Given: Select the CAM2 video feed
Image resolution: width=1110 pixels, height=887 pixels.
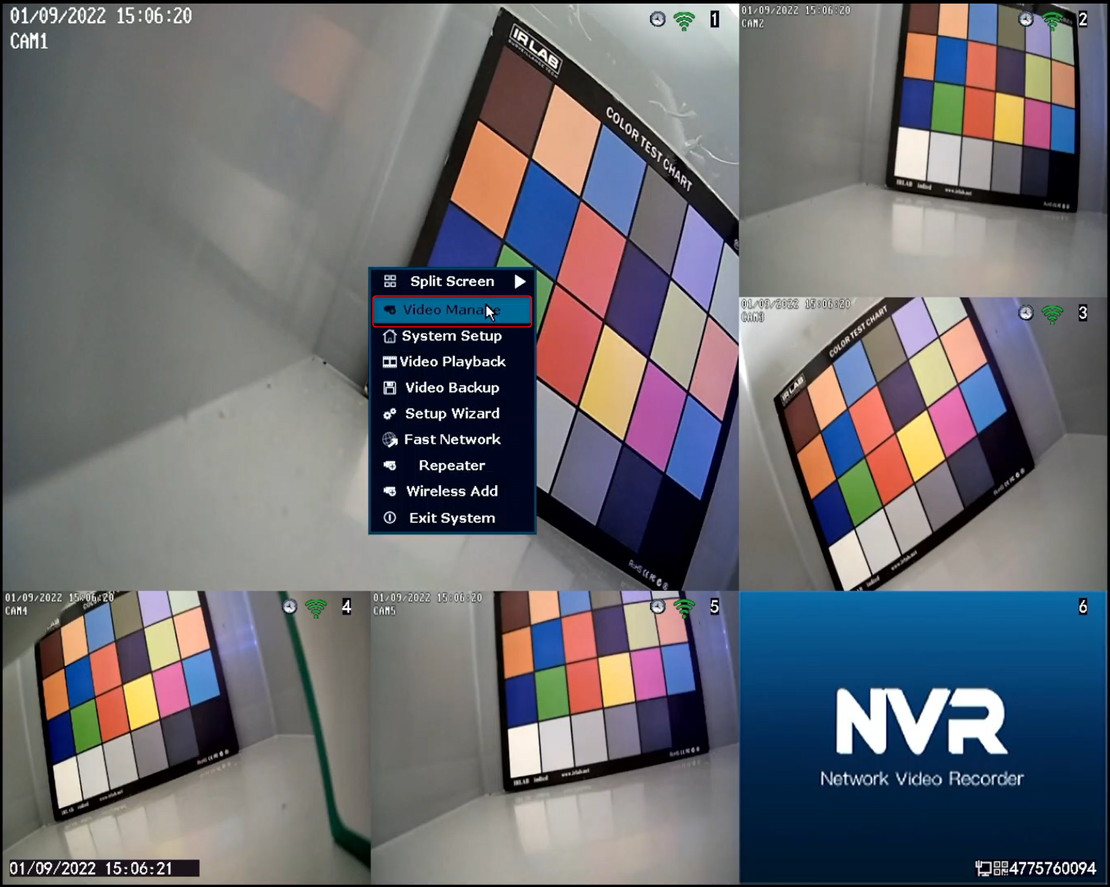Looking at the screenshot, I should tap(923, 150).
